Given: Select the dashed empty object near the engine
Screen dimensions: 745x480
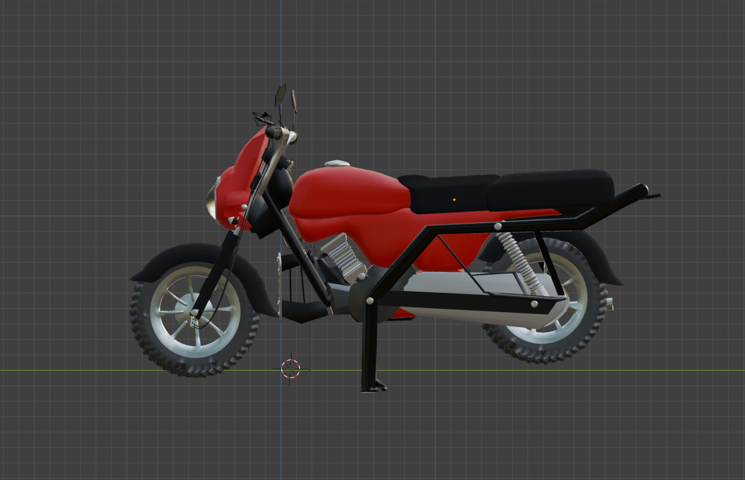Looking at the screenshot, I should [x=310, y=252].
